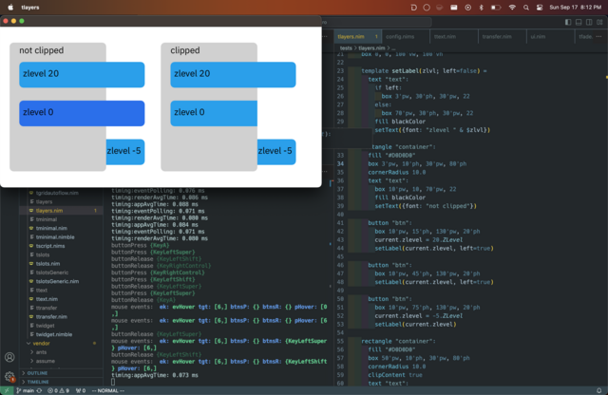Click the 'zlevel -5' button beside clipped box
Screen dimensions: 608x395
276,152
